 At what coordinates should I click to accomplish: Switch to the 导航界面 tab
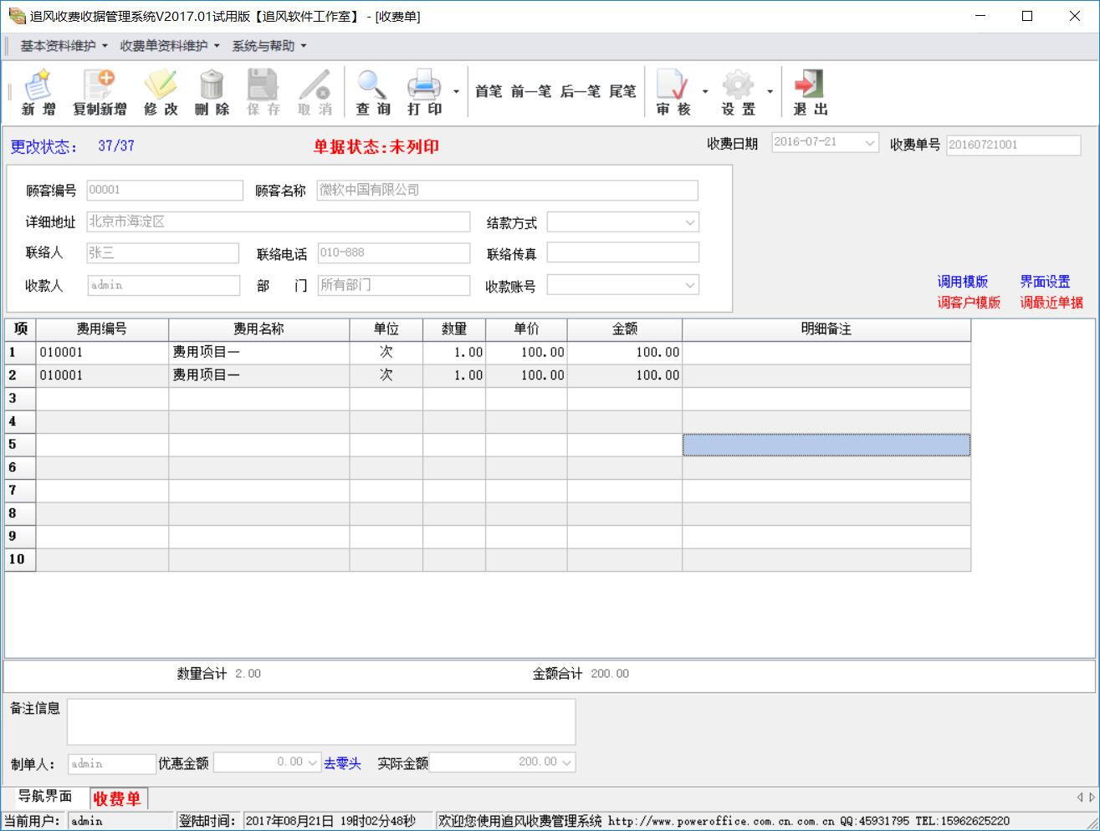pyautogui.click(x=45, y=797)
